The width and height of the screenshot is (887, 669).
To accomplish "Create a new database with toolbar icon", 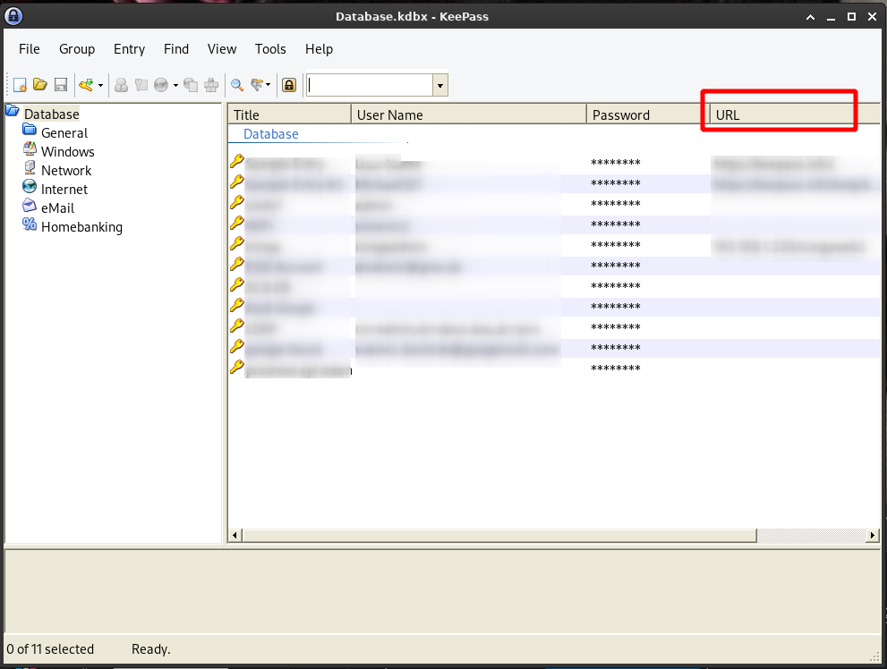I will [20, 85].
